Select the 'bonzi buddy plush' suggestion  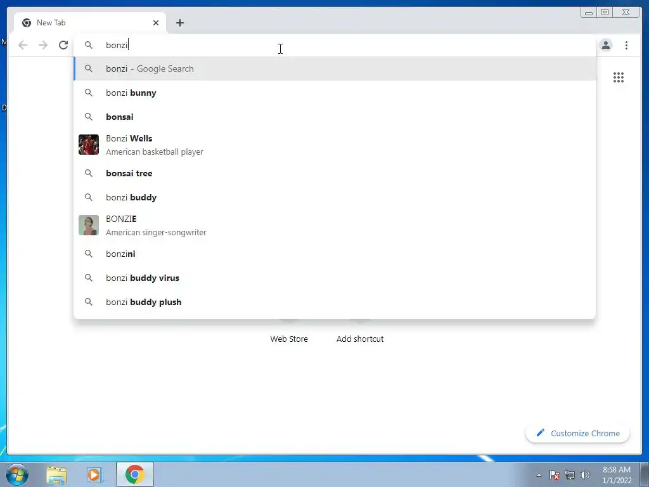pyautogui.click(x=335, y=302)
